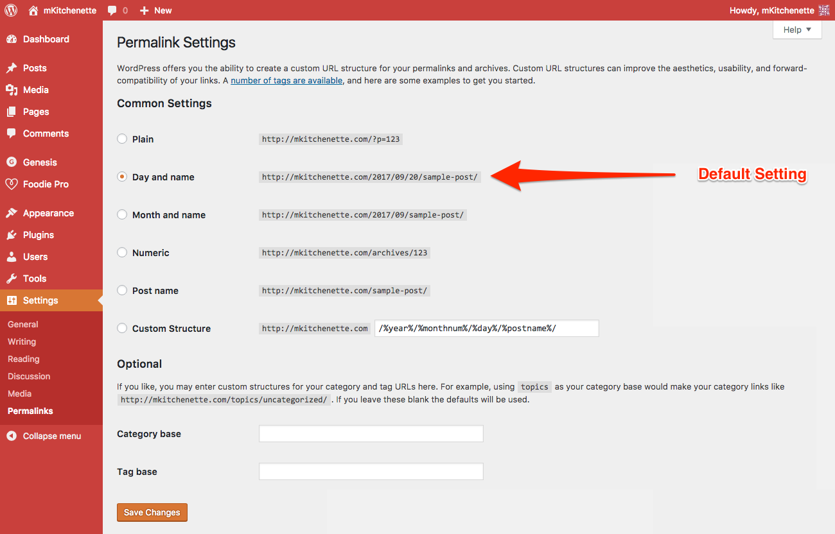The image size is (835, 534).
Task: Click the Collapse menu arrow icon
Action: pos(12,436)
